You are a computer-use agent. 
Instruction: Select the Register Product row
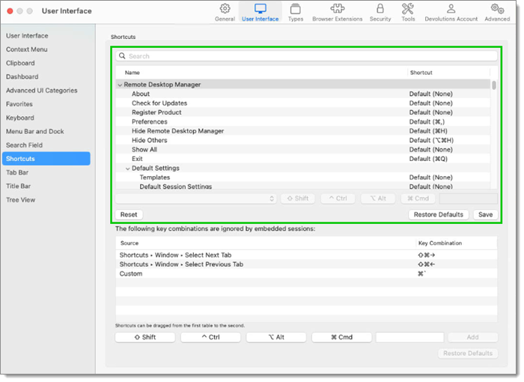pyautogui.click(x=303, y=112)
